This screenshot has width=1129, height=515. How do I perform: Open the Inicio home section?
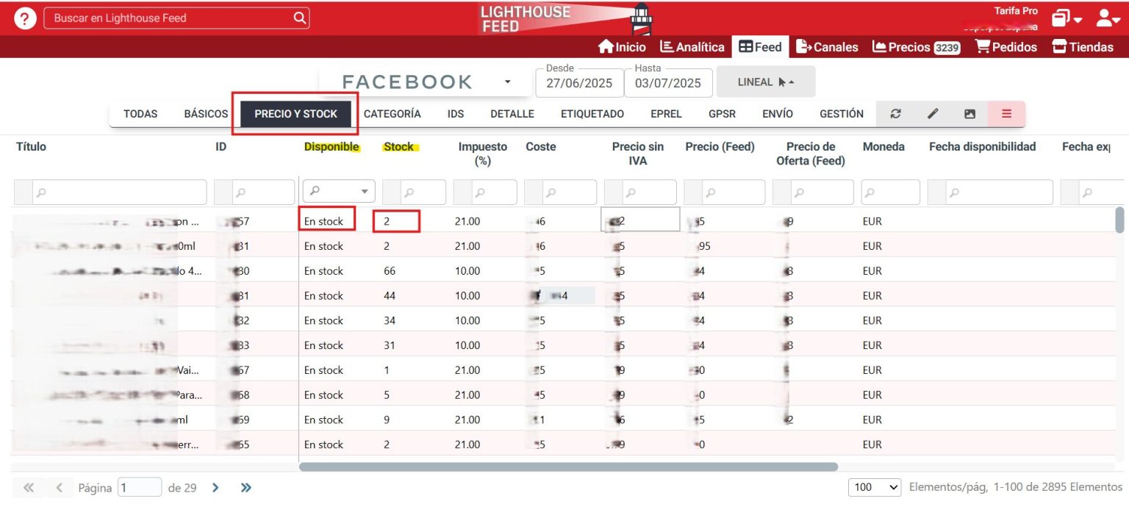click(x=622, y=47)
